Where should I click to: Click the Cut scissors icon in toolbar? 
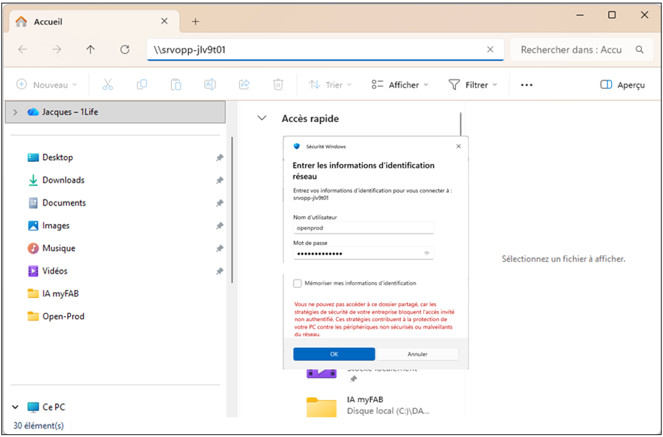tap(108, 85)
